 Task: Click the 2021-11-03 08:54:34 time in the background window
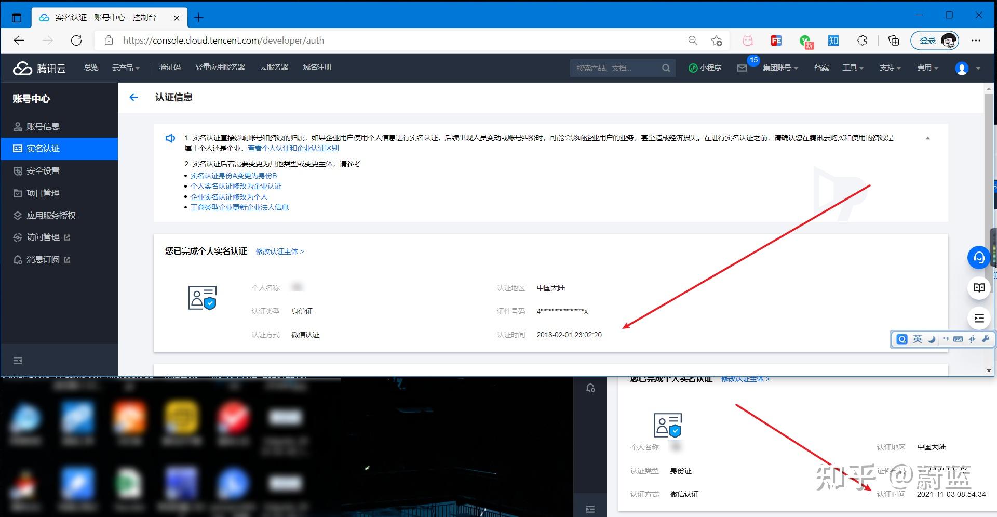(x=951, y=494)
